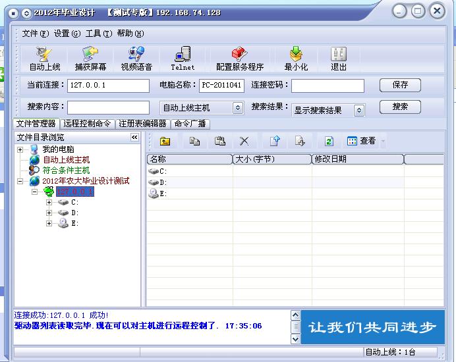Click the 搜索内容 input field
This screenshot has width=456, height=362.
(x=108, y=107)
